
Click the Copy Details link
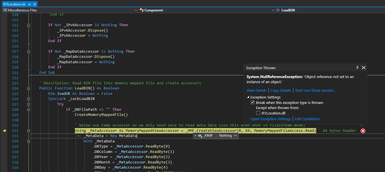tap(281, 90)
